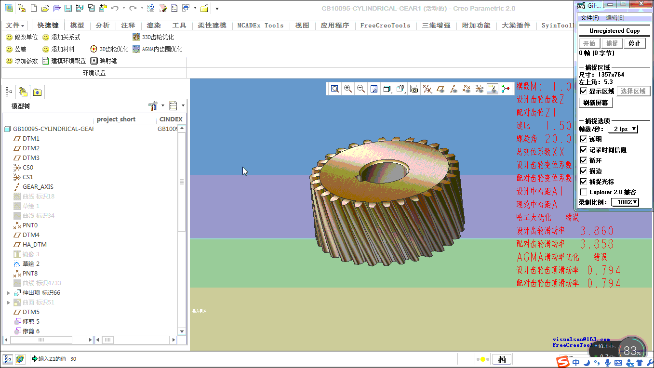Toggle the 循环 checkbox

584,160
